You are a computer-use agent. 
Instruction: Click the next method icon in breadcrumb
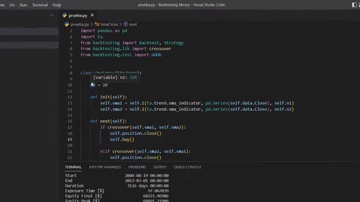[x=125, y=24]
